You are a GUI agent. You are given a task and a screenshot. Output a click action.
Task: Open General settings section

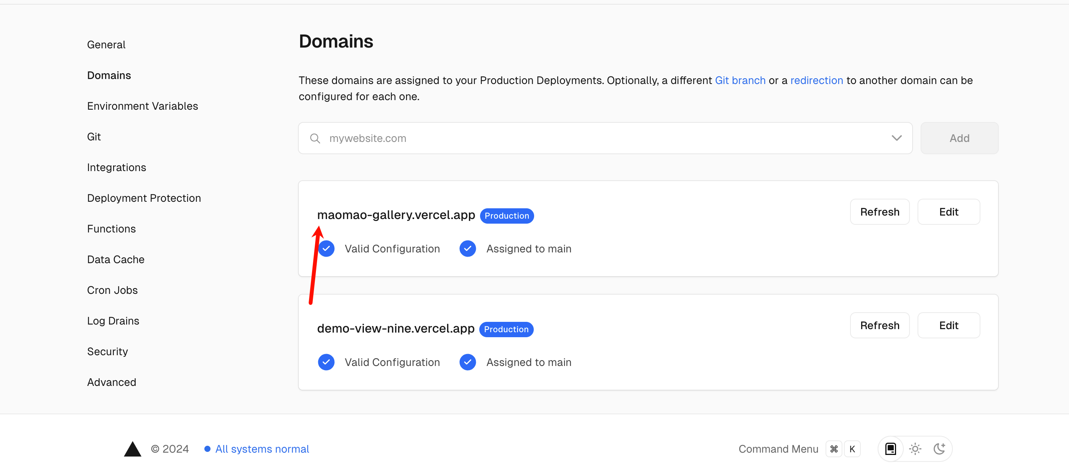pos(106,44)
